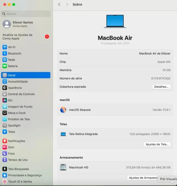
Task: Click the Buscar search field
Action: click(x=26, y=14)
